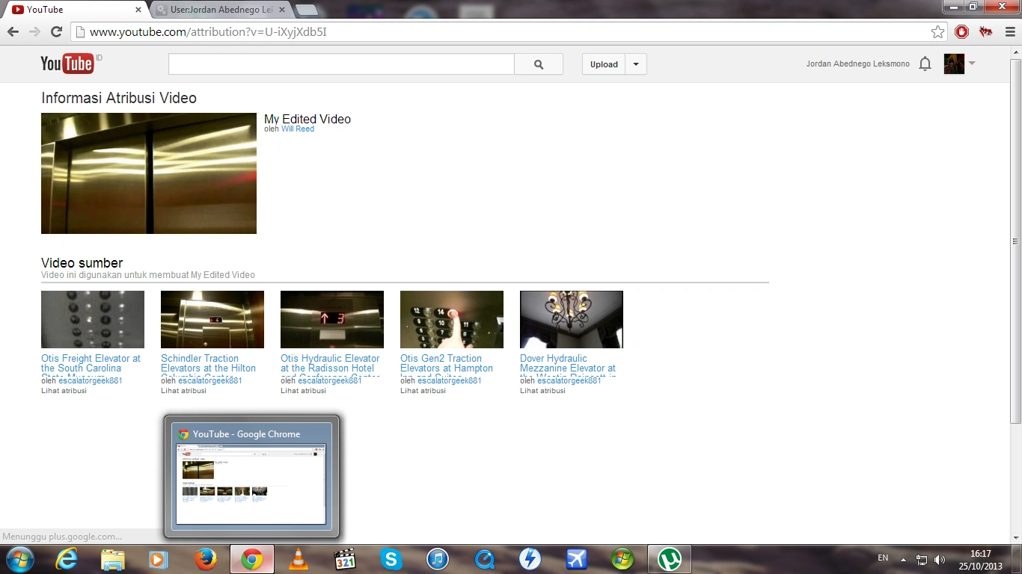Image resolution: width=1022 pixels, height=574 pixels.
Task: Click the Chrome taskbar icon
Action: [x=252, y=559]
